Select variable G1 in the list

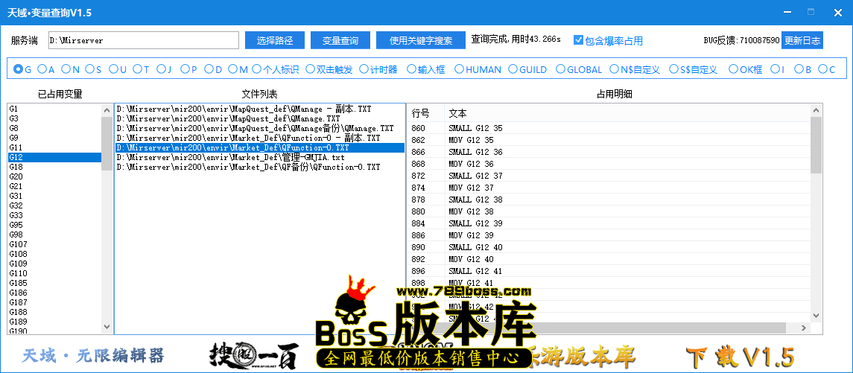click(54, 109)
